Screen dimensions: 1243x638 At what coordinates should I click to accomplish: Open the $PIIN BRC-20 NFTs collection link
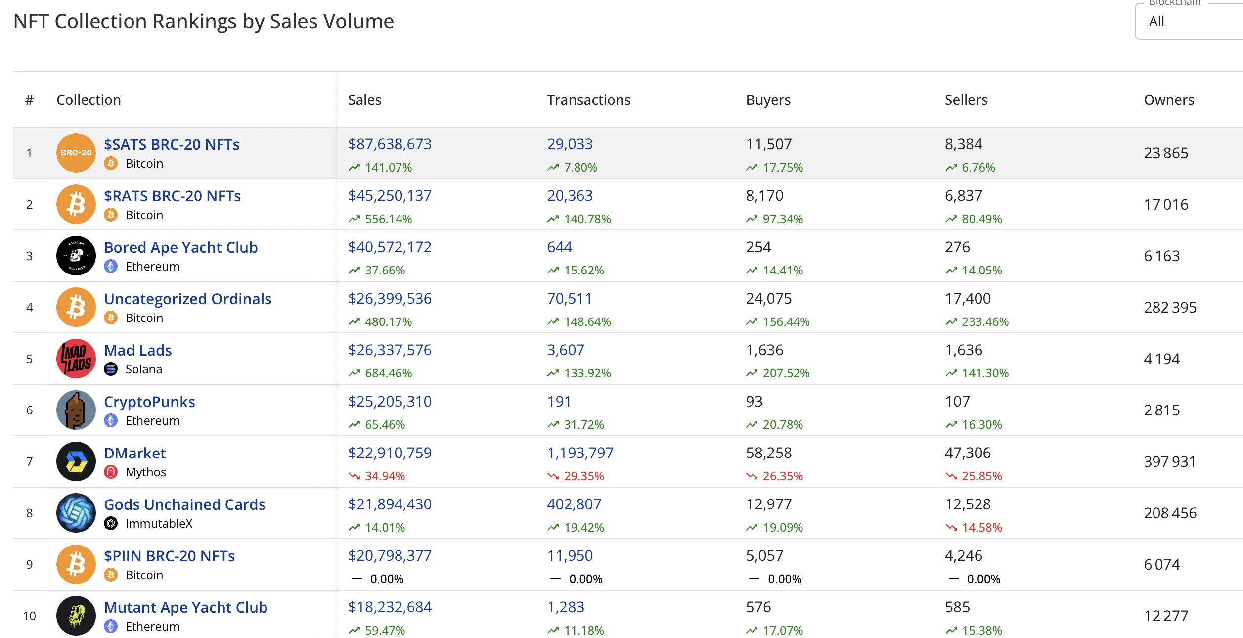point(169,556)
